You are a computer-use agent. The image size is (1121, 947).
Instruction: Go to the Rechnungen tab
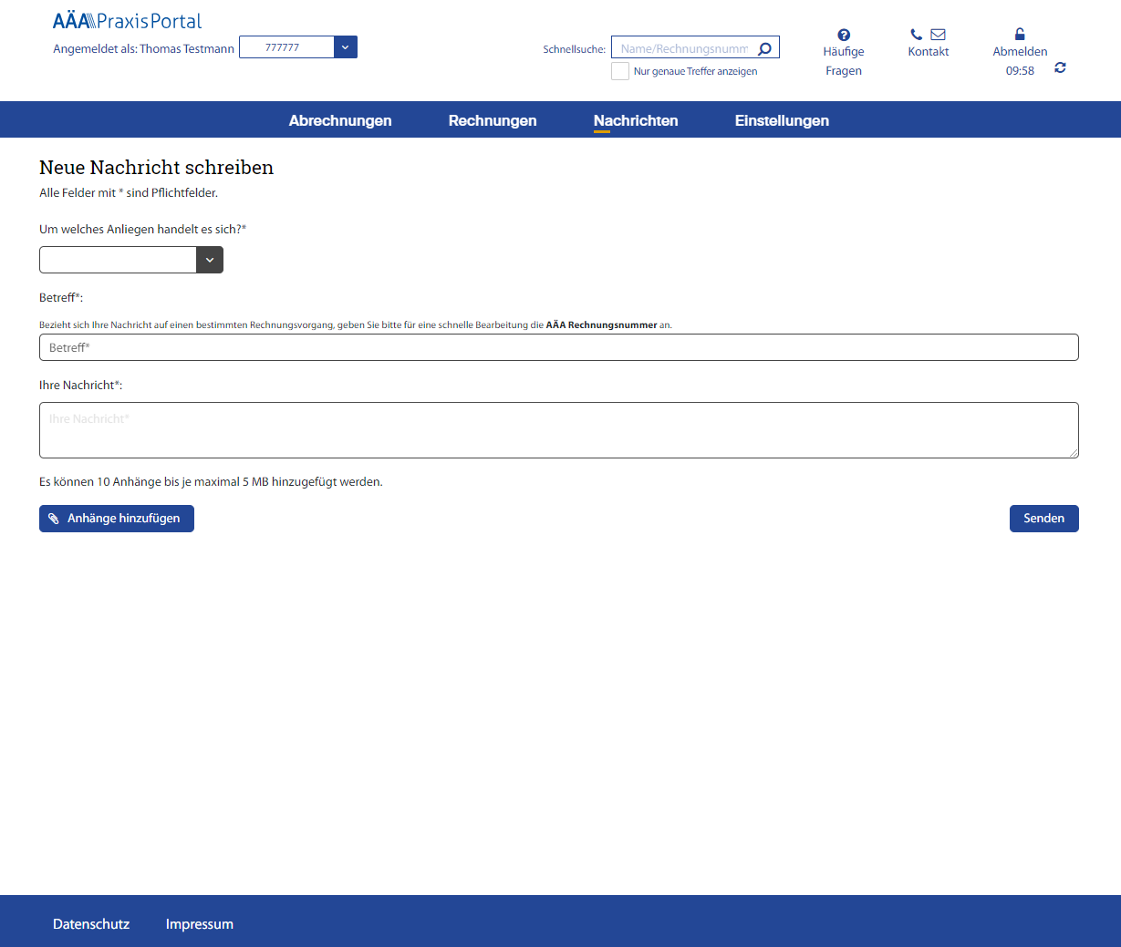pos(493,120)
